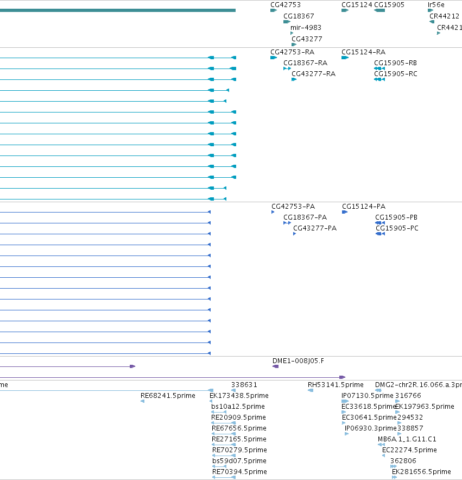Viewport: 462px width, 480px height.
Task: Select protein CG15124-PA
Action: click(364, 207)
